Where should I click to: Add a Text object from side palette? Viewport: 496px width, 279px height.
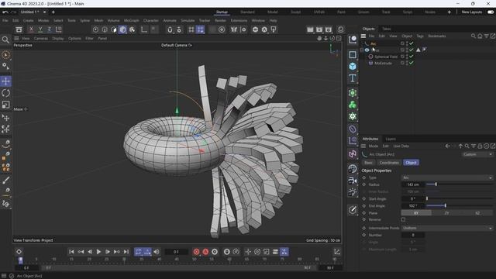point(353,78)
